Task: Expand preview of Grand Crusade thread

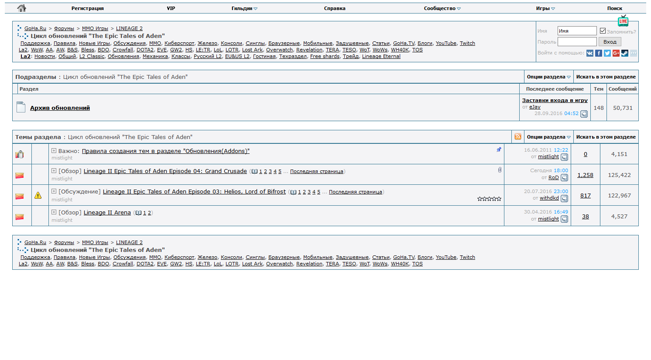Action: (54, 171)
